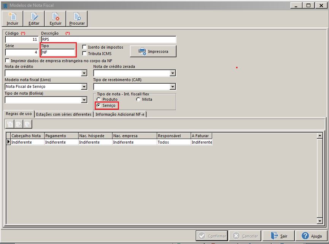Select the Mista radio option
Viewport: 329px width, 244px height.
pyautogui.click(x=138, y=99)
